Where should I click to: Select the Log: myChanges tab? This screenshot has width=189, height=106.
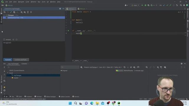tap(13, 64)
